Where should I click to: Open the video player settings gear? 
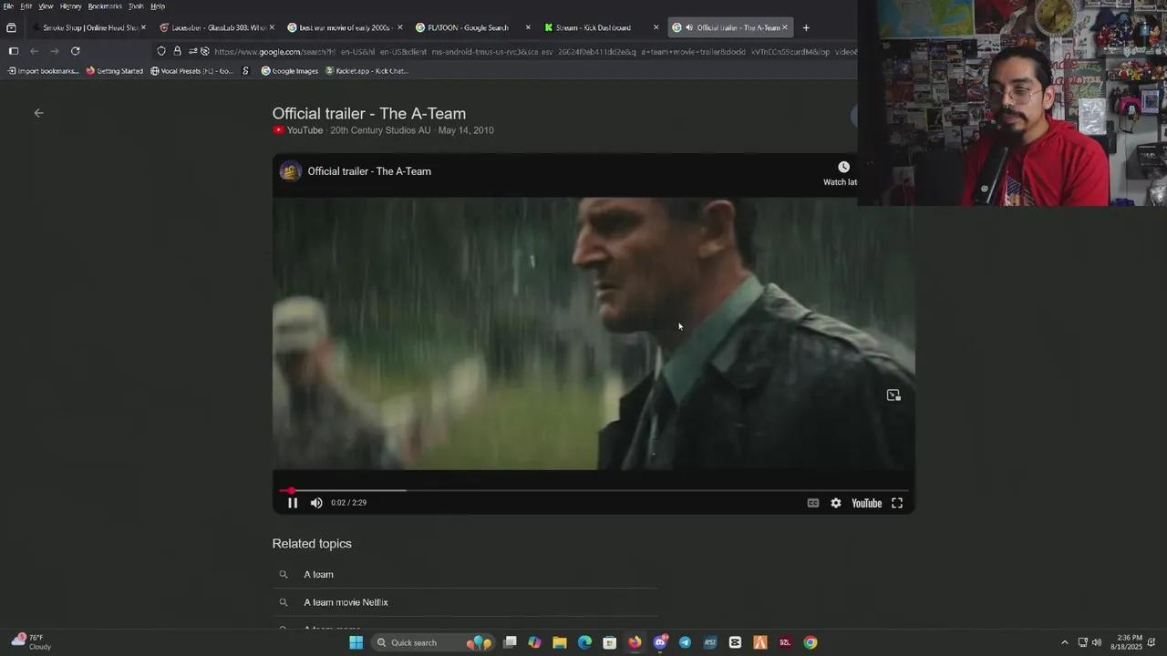click(836, 503)
